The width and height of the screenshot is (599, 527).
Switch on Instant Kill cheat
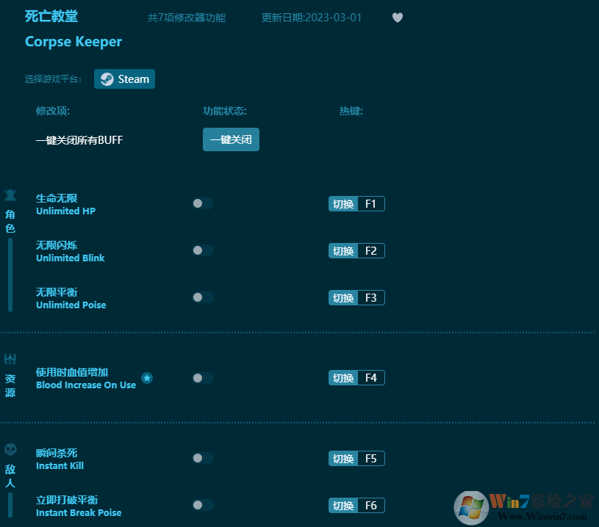[x=203, y=458]
